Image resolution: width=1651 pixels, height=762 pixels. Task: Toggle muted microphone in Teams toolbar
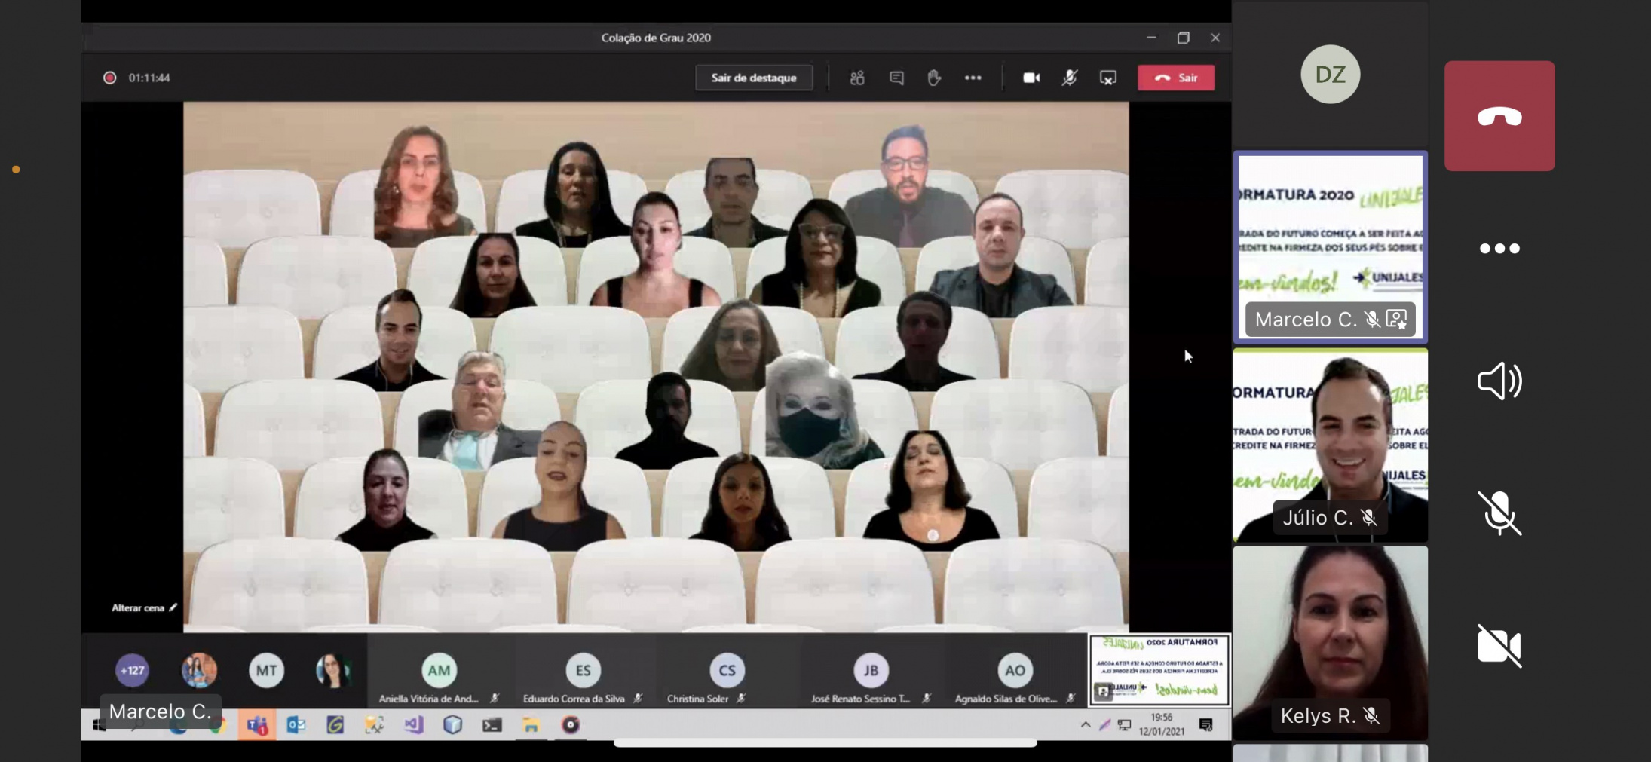(x=1070, y=78)
